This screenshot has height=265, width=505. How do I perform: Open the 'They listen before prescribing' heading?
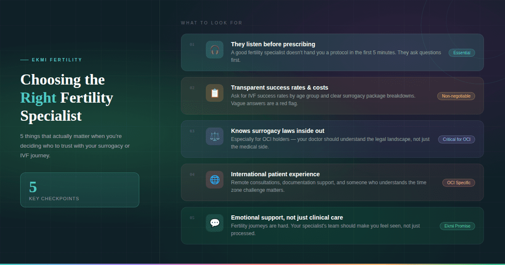[273, 44]
